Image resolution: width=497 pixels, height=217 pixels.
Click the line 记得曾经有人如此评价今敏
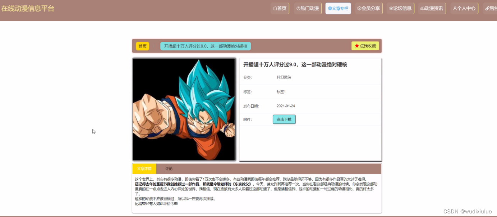click(x=156, y=203)
